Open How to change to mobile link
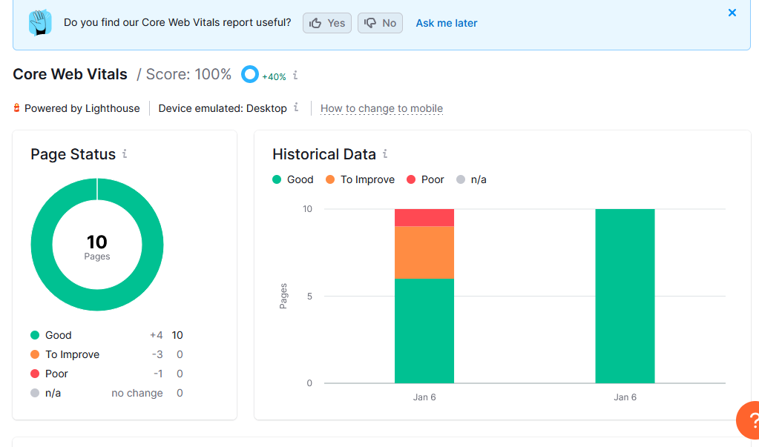 pyautogui.click(x=381, y=108)
